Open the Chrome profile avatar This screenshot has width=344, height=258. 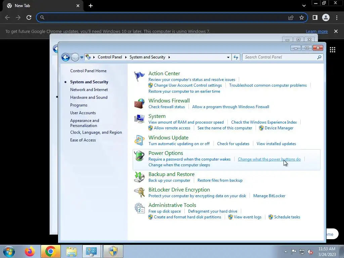tap(326, 17)
